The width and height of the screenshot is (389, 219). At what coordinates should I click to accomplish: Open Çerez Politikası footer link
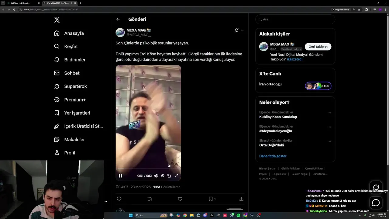(x=314, y=169)
